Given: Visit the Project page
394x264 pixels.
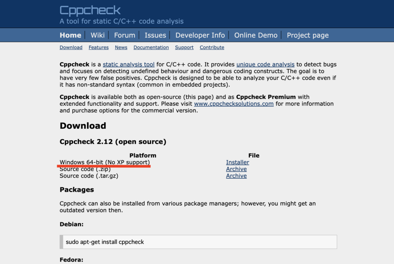Looking at the screenshot, I should pos(307,35).
